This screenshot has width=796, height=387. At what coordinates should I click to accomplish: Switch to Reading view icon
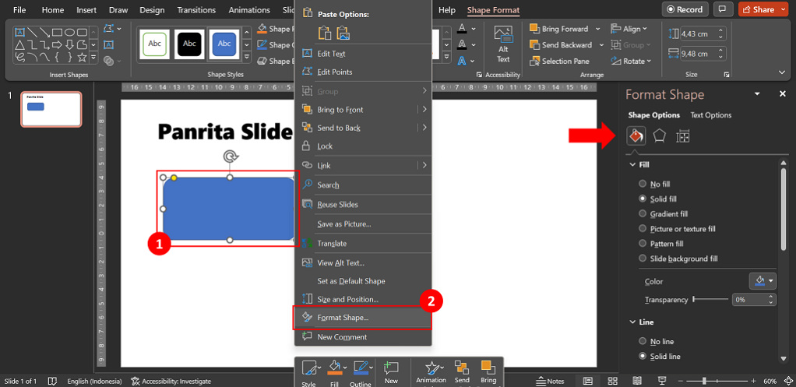click(x=637, y=381)
